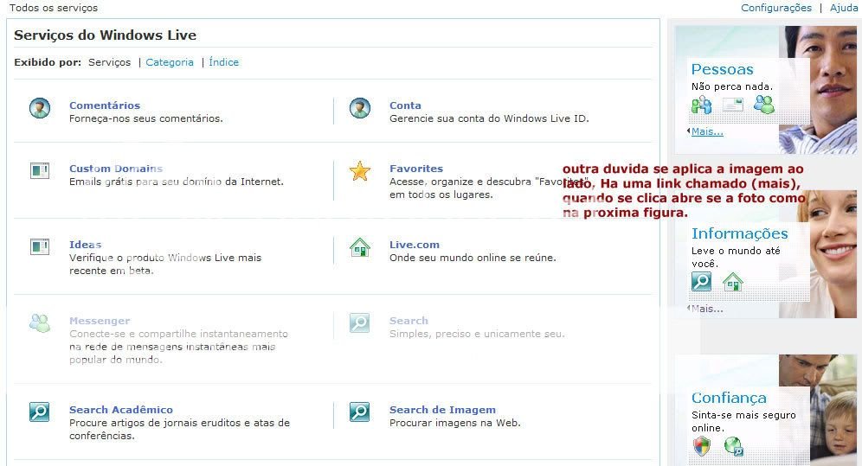Screen dimensions: 862x466
Task: Click the mail envelope icon under Pessoas
Action: [x=732, y=105]
